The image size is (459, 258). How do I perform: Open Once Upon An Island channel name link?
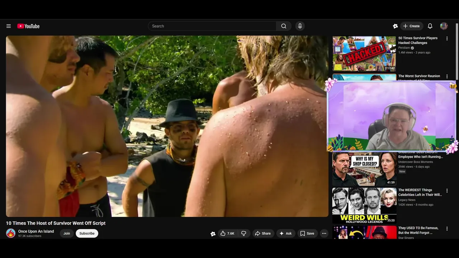pos(36,231)
